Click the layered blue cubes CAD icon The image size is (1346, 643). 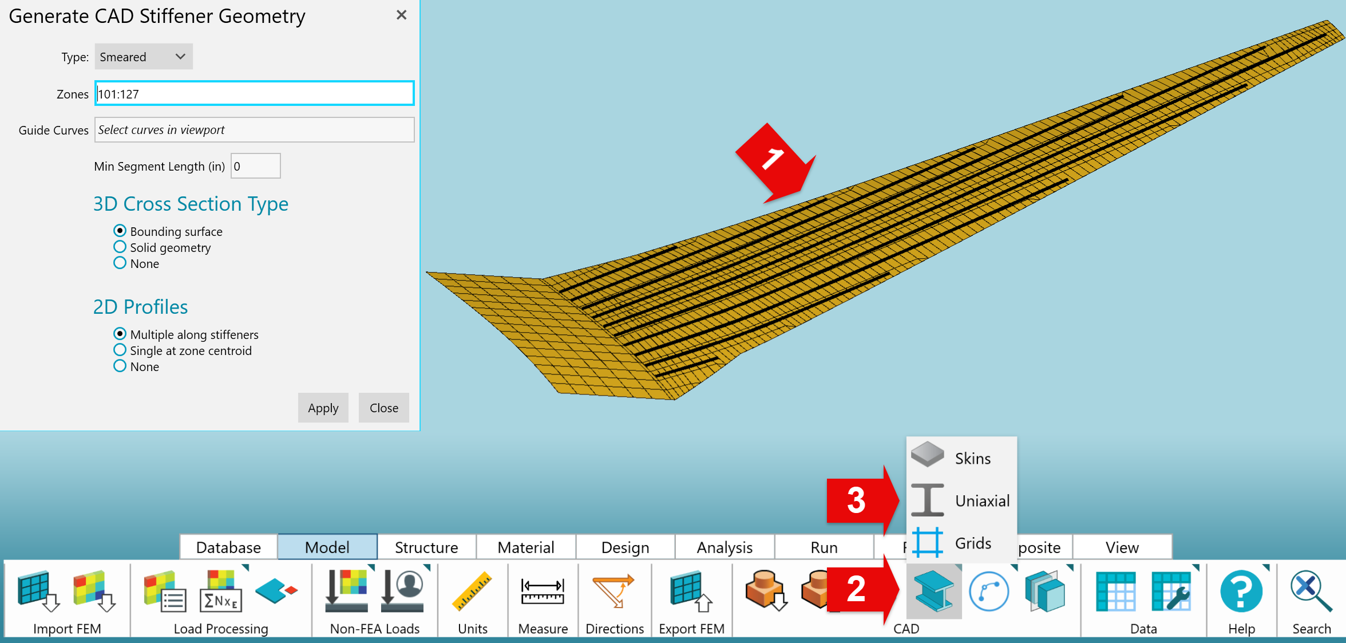tap(1045, 591)
